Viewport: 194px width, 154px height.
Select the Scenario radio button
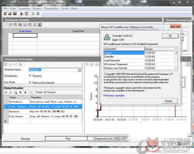point(30,76)
